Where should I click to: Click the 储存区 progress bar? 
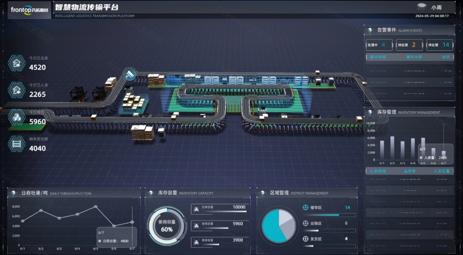328,215
